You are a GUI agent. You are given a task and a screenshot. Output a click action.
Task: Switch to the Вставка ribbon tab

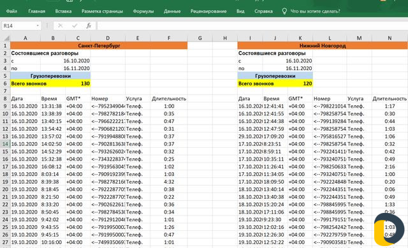tap(63, 11)
